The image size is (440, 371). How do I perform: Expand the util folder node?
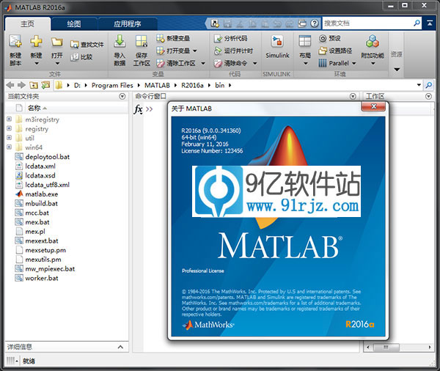[9, 138]
